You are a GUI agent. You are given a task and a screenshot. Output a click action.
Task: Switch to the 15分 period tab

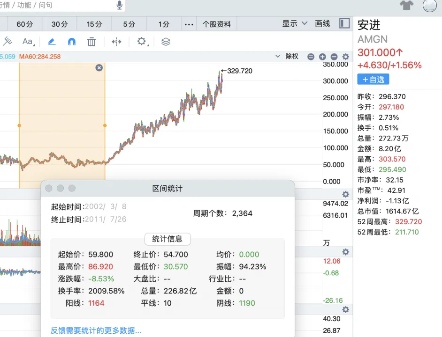(94, 24)
